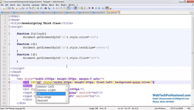Click the editor vertical scrollbar thumb
This screenshot has width=194, height=110.
click(192, 53)
